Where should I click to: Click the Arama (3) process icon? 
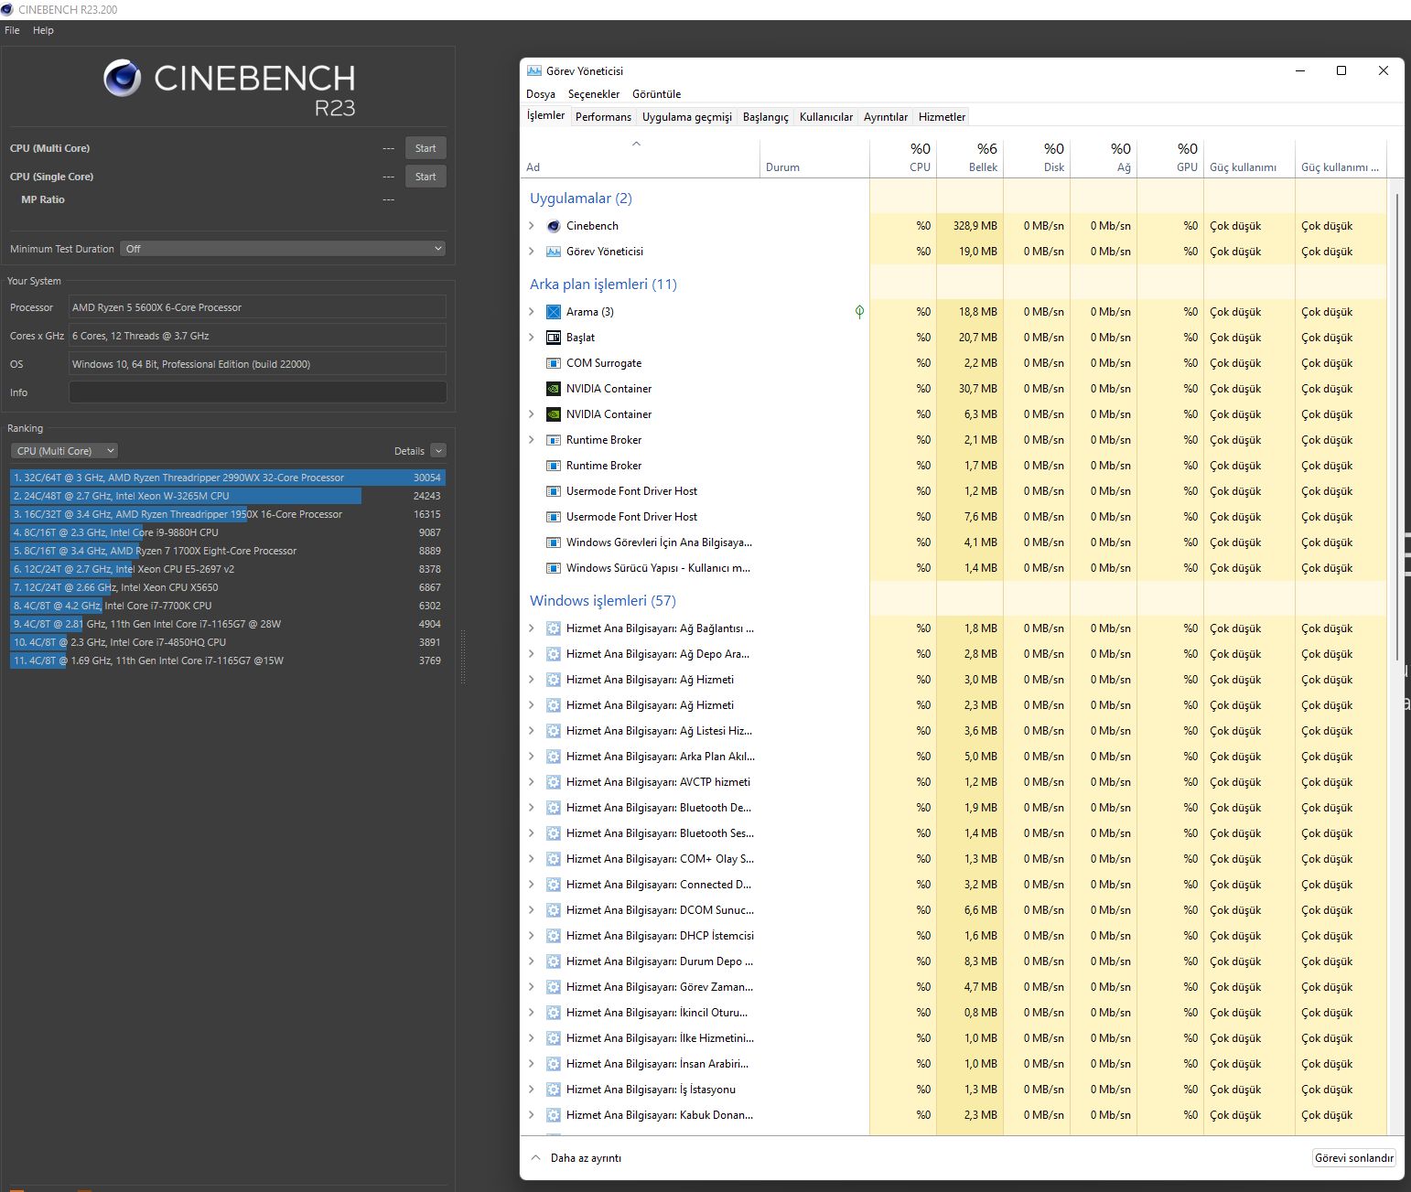[553, 312]
